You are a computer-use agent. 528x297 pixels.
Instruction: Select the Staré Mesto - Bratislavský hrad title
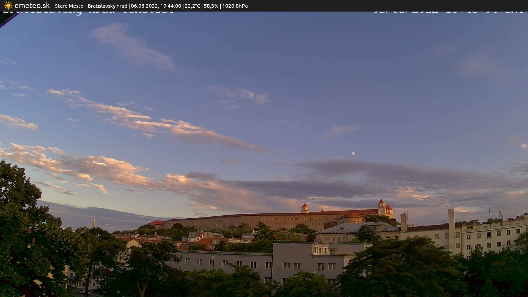(91, 6)
